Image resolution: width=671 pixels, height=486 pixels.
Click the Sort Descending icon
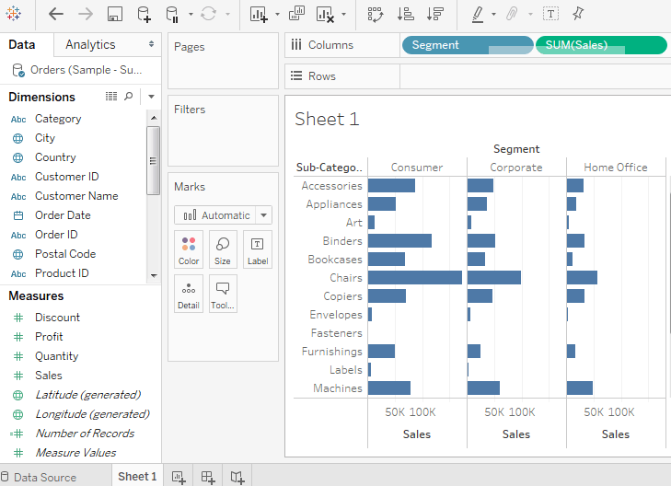pos(435,14)
